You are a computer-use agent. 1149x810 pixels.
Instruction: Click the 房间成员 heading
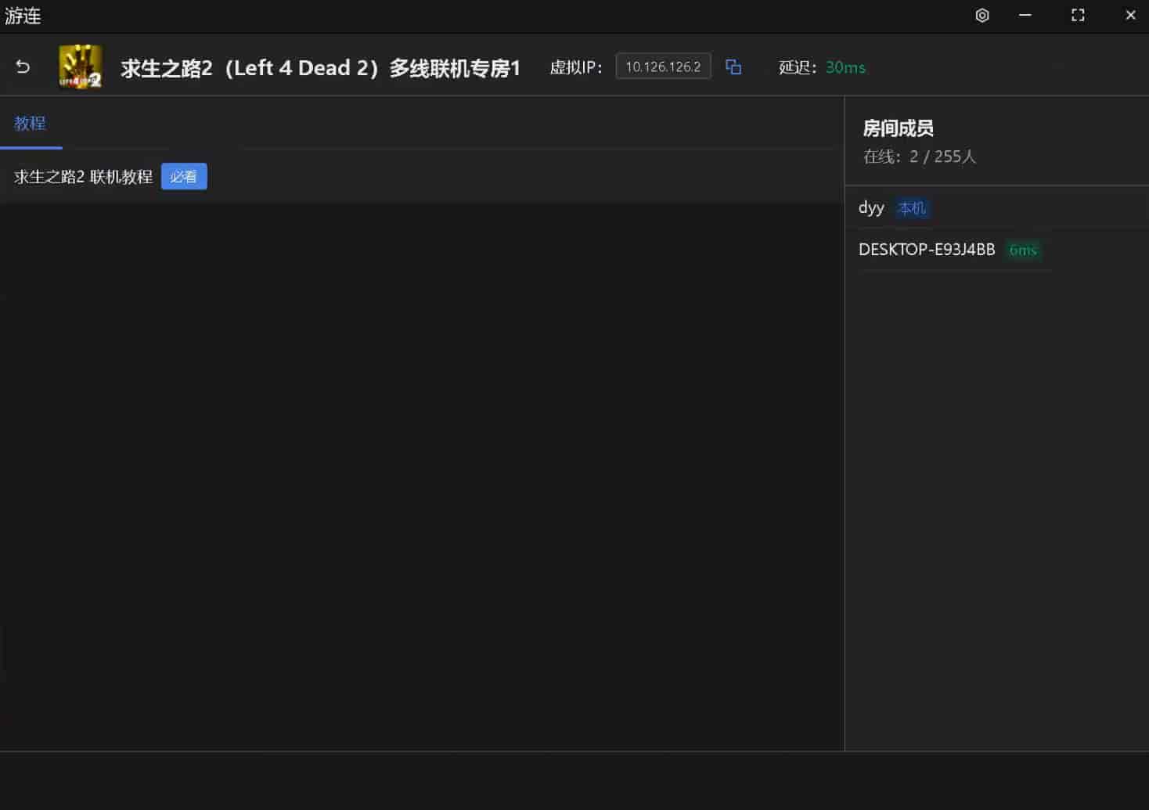pos(898,128)
